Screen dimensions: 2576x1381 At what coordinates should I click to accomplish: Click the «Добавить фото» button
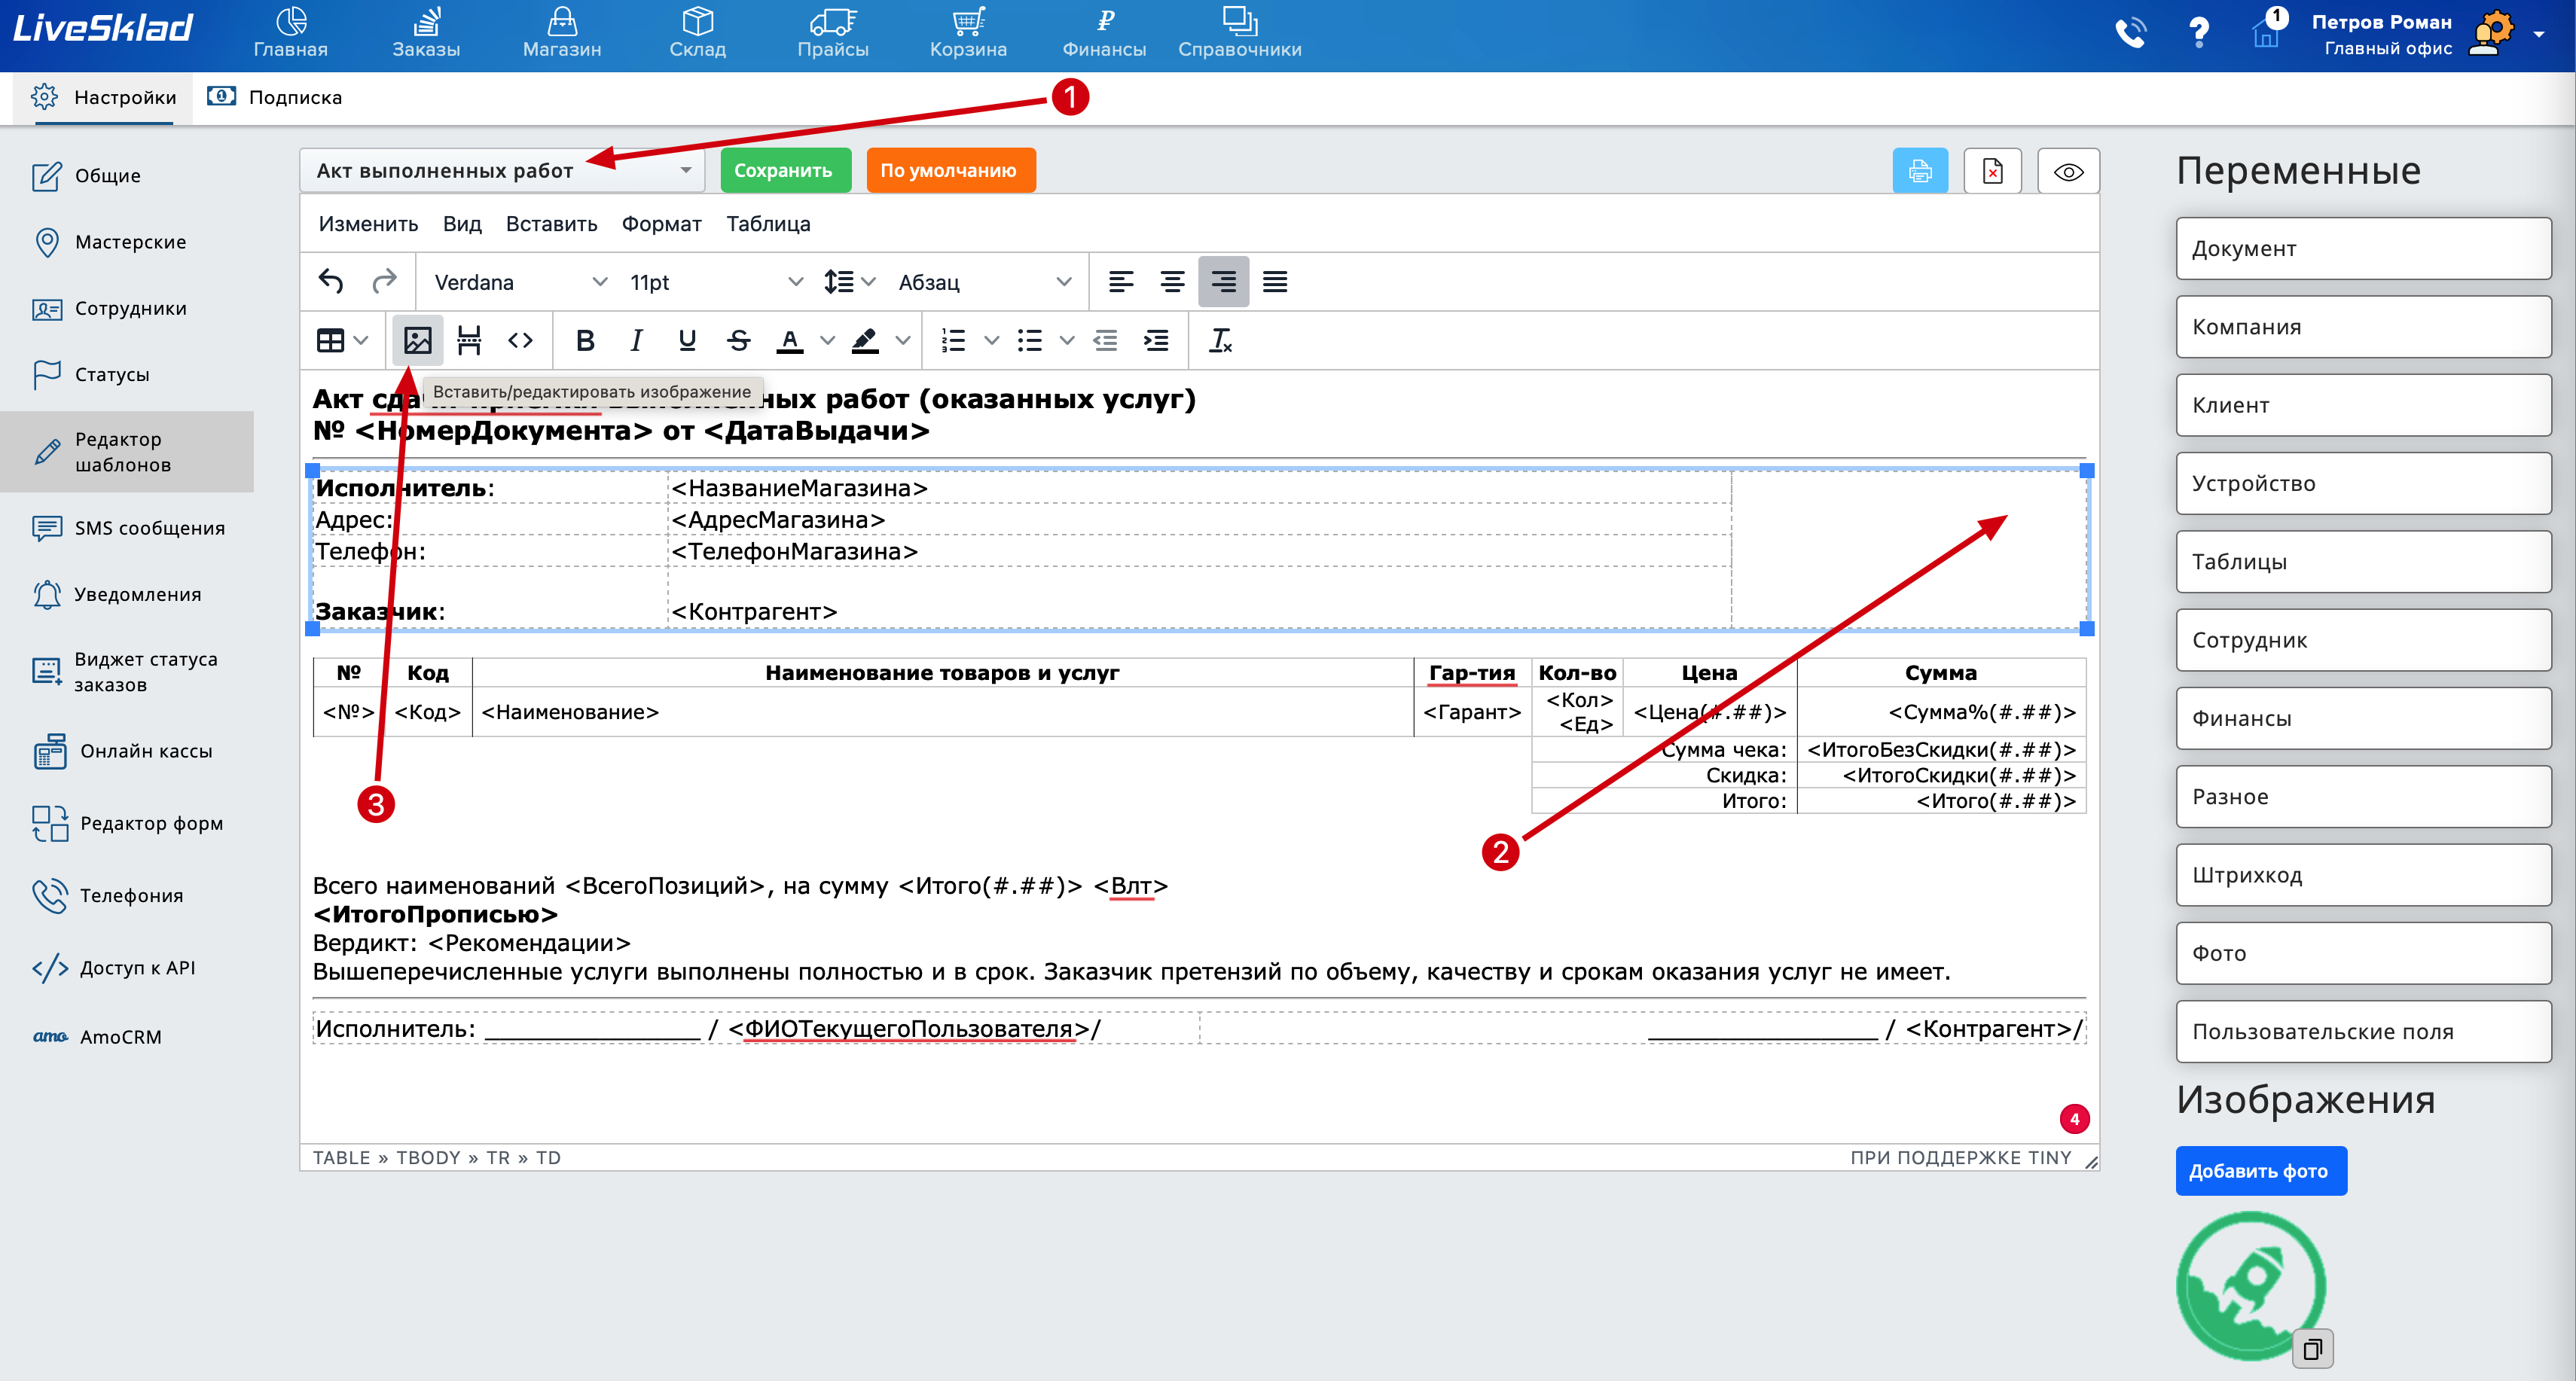[x=2260, y=1171]
